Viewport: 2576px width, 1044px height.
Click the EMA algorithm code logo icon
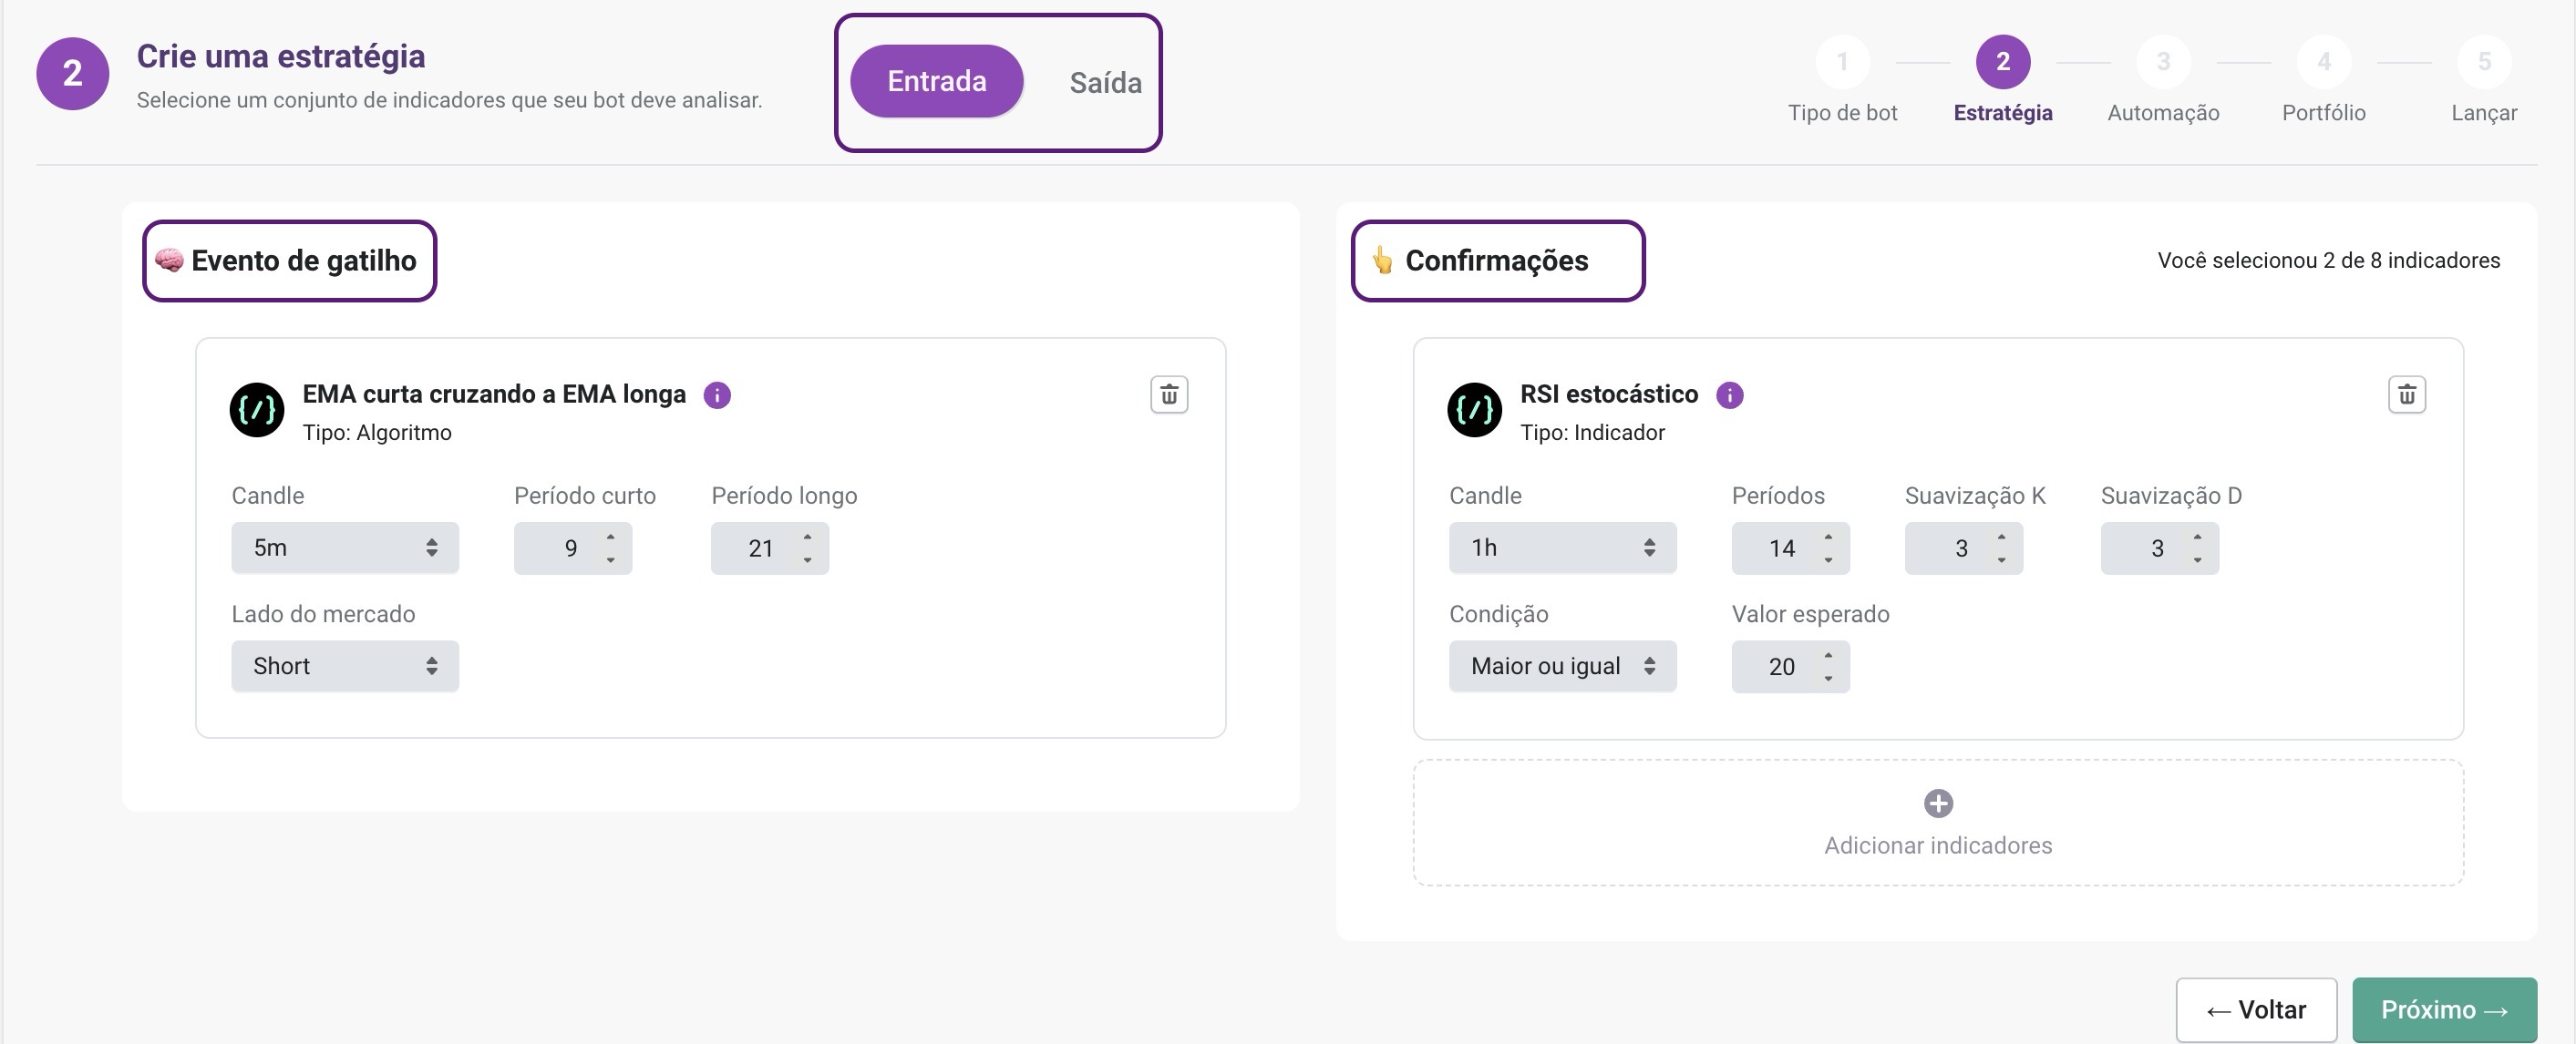[257, 410]
